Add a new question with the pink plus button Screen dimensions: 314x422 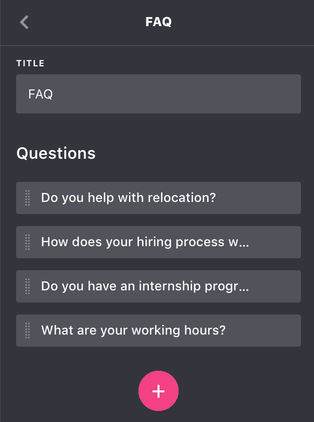pos(159,391)
